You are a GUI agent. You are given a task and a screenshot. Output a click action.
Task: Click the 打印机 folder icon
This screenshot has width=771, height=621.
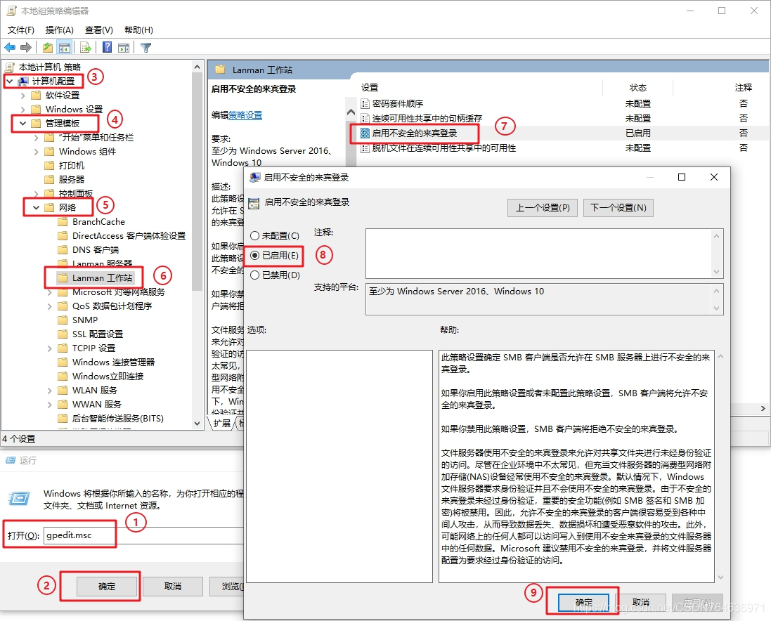(49, 166)
